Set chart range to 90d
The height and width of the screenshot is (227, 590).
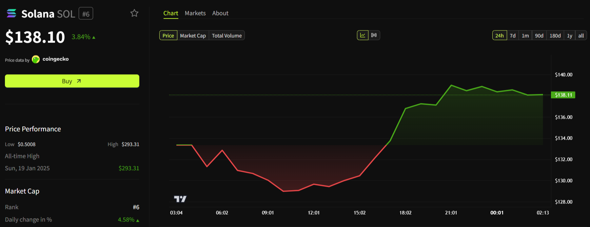pyautogui.click(x=539, y=35)
